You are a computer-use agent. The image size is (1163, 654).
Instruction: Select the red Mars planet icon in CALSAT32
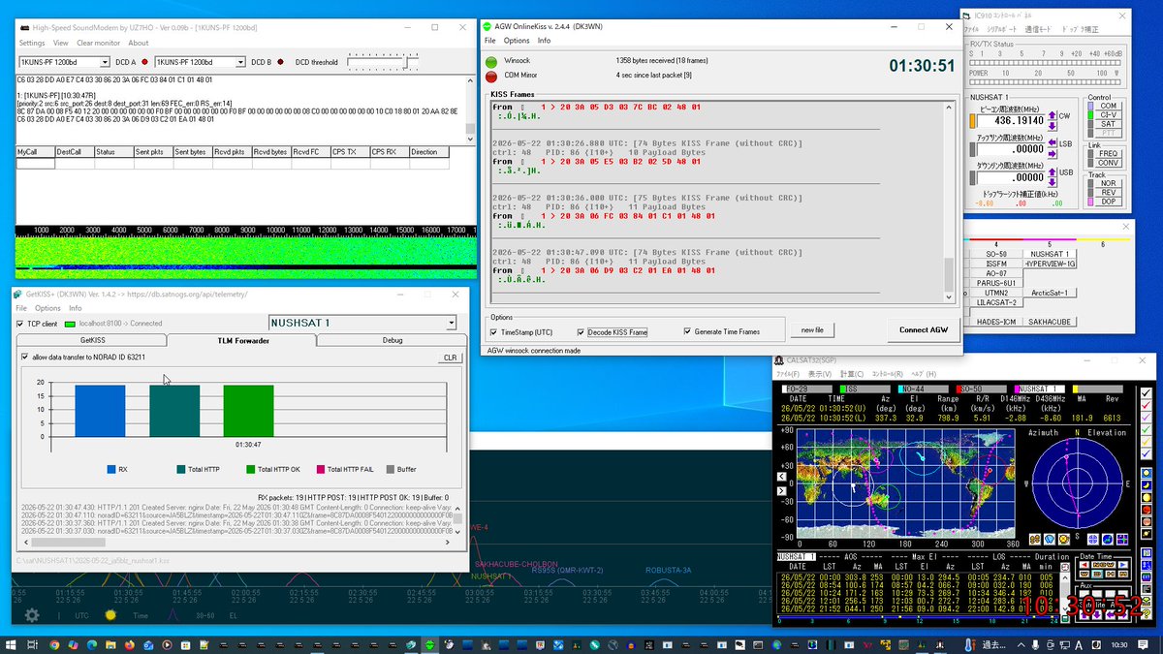[x=1147, y=509]
